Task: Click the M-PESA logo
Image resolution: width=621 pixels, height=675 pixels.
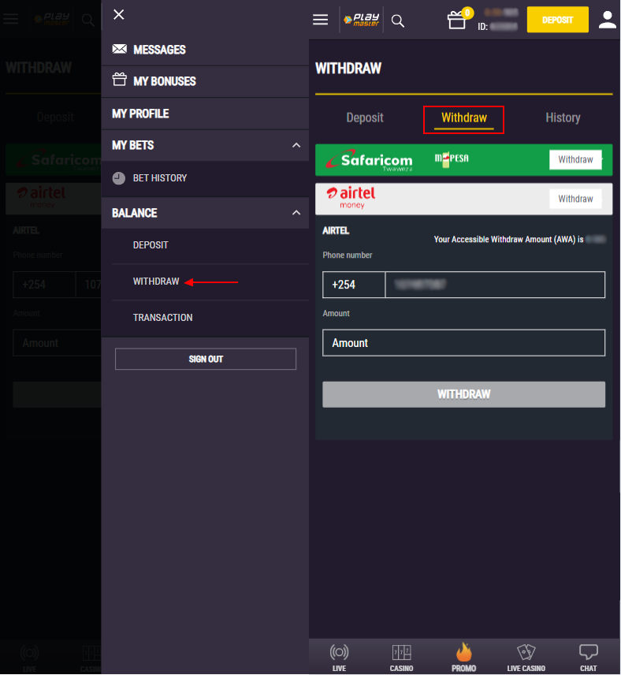Action: (x=452, y=158)
